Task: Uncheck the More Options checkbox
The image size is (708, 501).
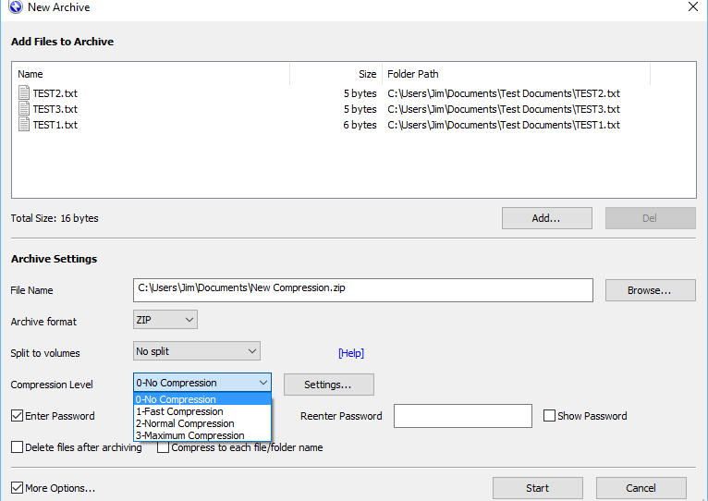Action: (x=18, y=488)
